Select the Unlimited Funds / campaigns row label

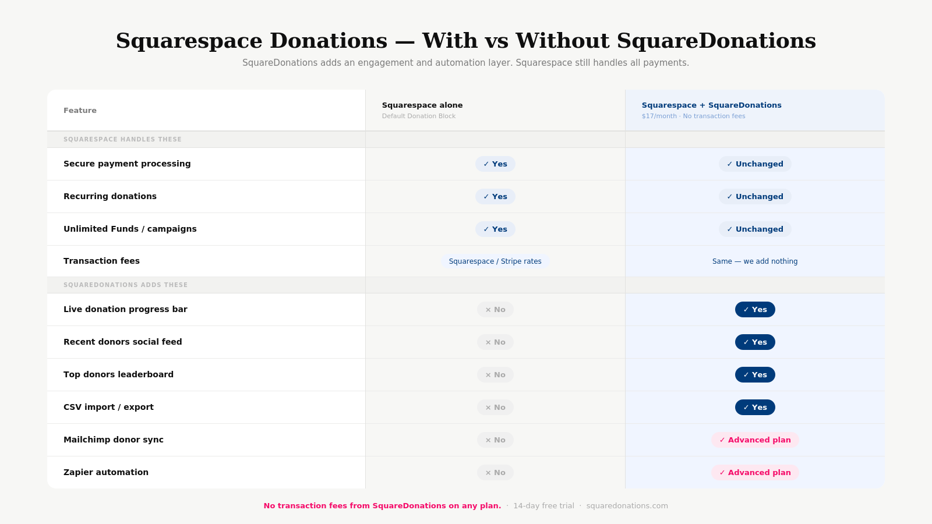130,229
